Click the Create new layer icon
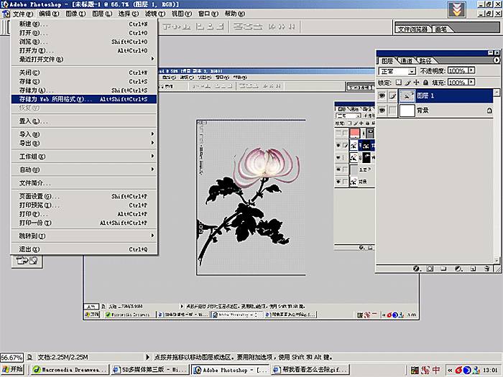 [x=473, y=269]
